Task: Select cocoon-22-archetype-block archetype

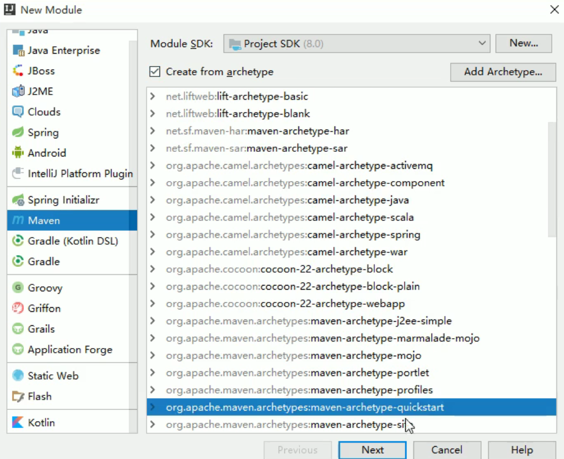Action: [351, 269]
